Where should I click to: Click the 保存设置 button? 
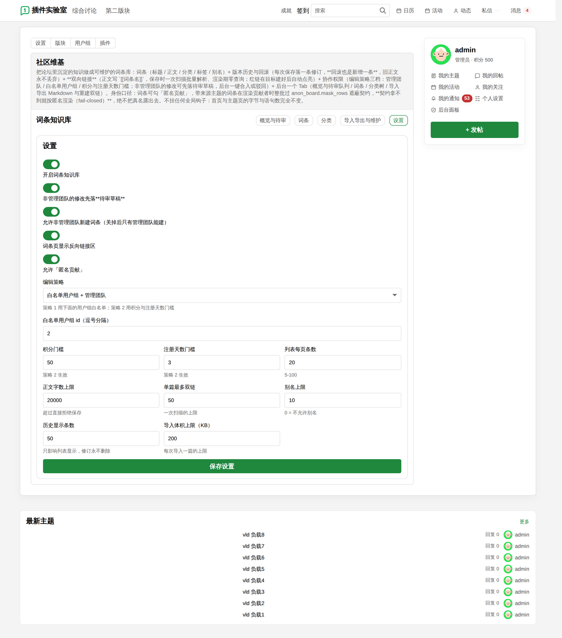[x=222, y=466]
